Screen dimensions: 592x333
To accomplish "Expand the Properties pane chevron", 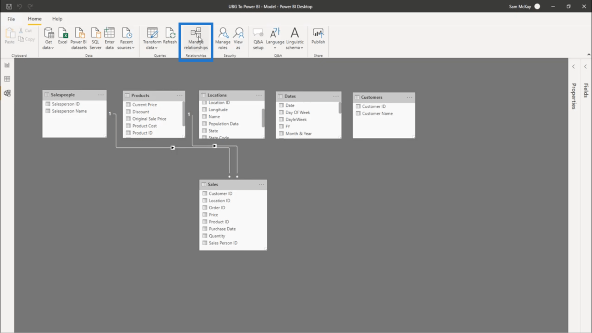I will point(574,67).
